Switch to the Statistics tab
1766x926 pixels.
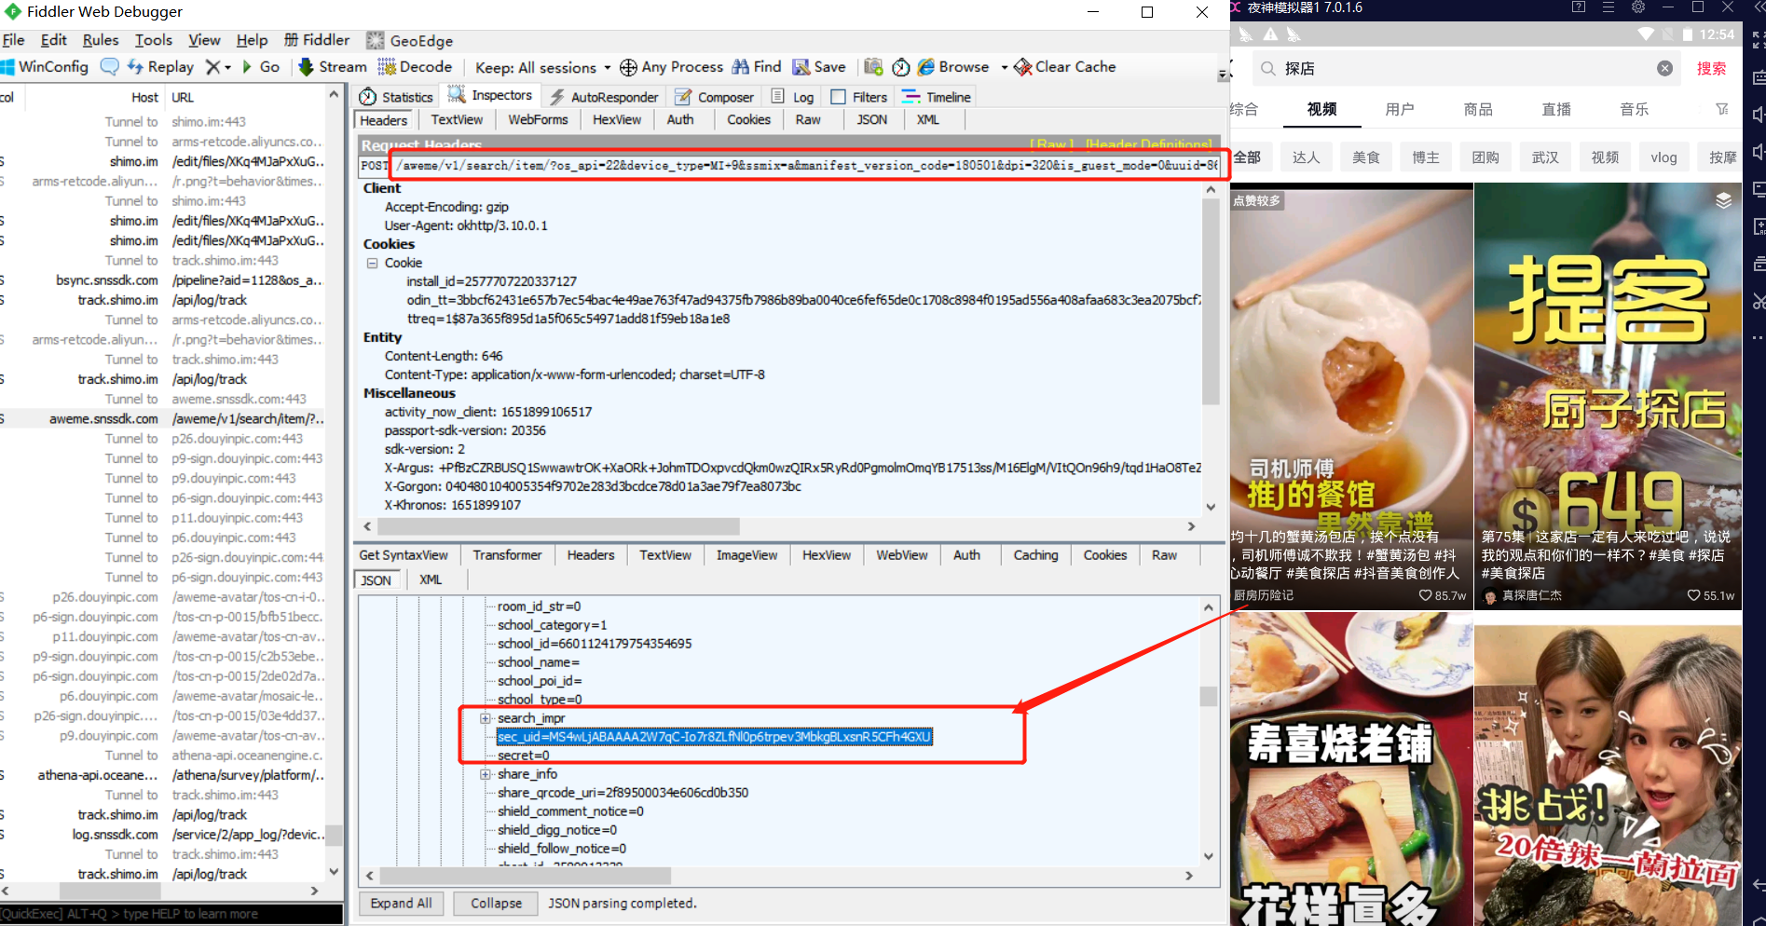(x=396, y=97)
